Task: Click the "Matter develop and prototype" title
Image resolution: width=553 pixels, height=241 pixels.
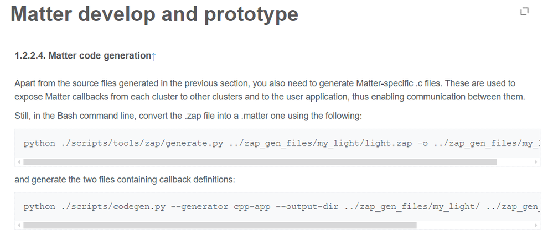Action: click(x=154, y=14)
